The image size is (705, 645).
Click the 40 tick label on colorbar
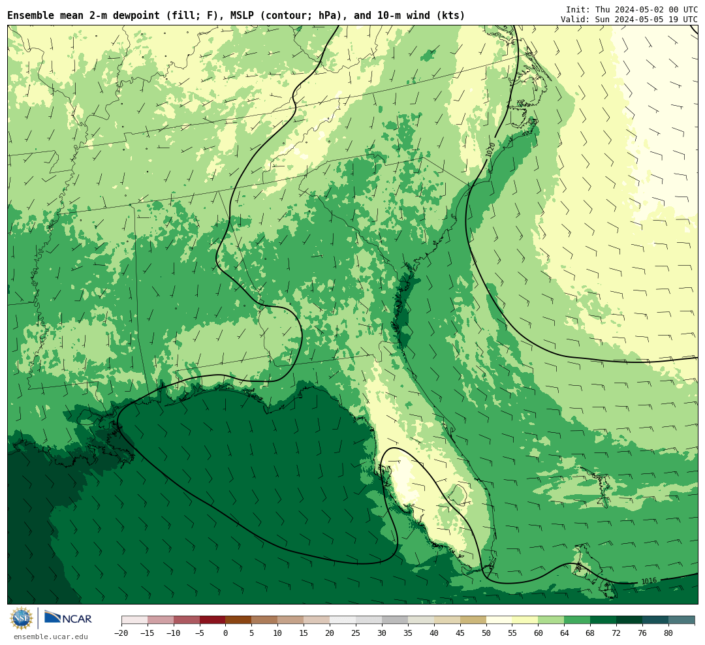(434, 633)
